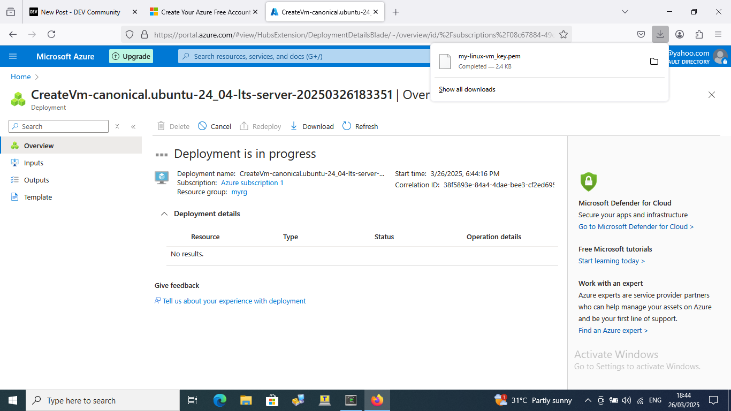
Task: Open the Firefox View icon
Action: (11, 12)
